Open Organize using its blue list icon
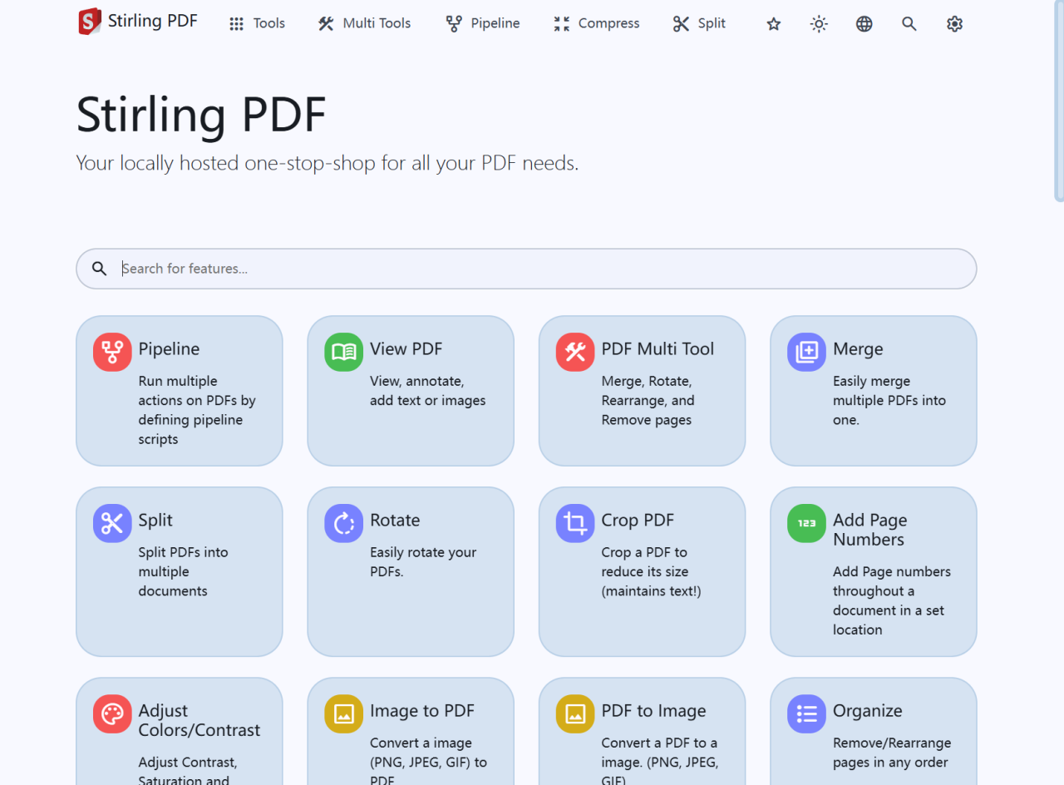This screenshot has width=1064, height=785. [x=805, y=713]
